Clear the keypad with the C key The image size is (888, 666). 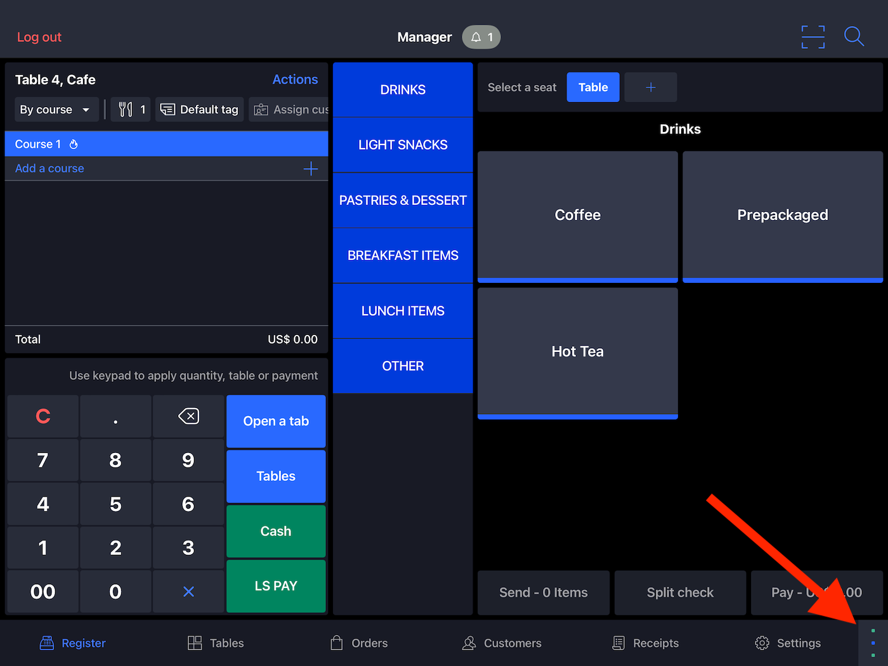[x=43, y=416]
